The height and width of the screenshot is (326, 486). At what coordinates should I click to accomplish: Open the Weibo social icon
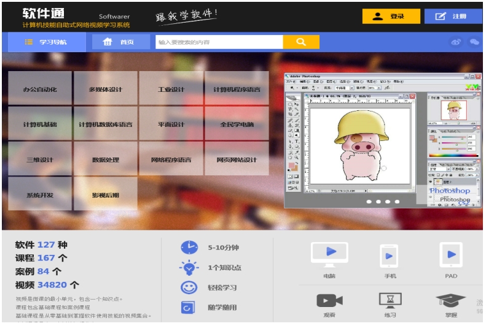click(456, 42)
